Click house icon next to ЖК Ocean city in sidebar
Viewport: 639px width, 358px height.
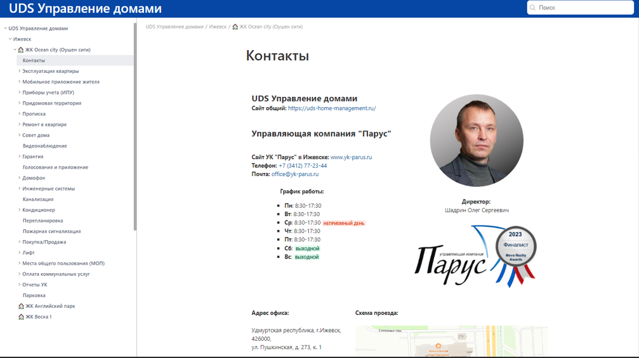click(21, 49)
